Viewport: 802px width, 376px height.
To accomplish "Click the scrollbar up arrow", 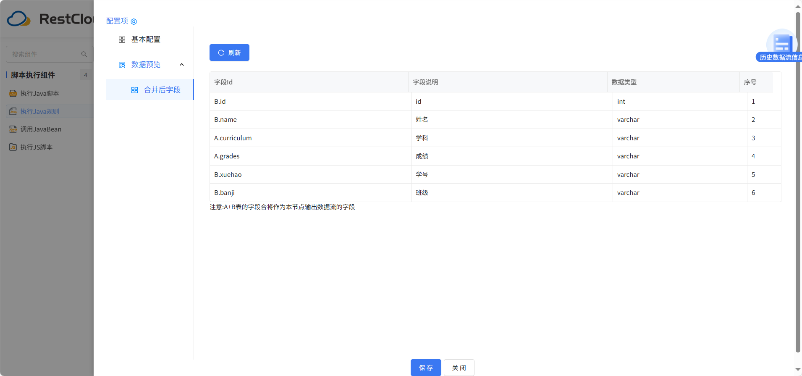I will [798, 6].
